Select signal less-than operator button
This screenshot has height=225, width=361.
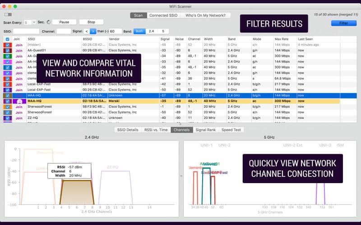[x=86, y=31]
